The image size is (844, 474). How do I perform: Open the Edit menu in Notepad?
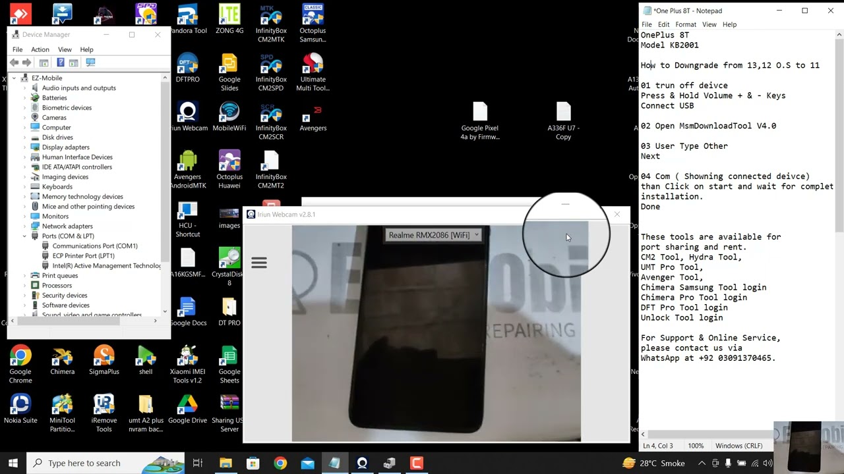click(x=663, y=24)
